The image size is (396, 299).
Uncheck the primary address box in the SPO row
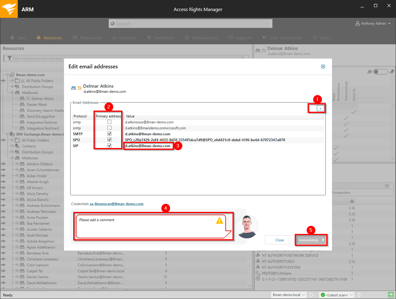click(x=109, y=140)
